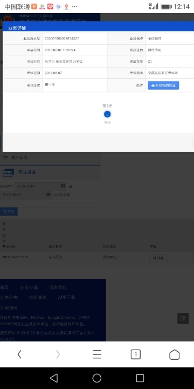Viewport: 194px width, 389px height.
Task: Click the 操作日志 list icon
Action: tap(5, 158)
